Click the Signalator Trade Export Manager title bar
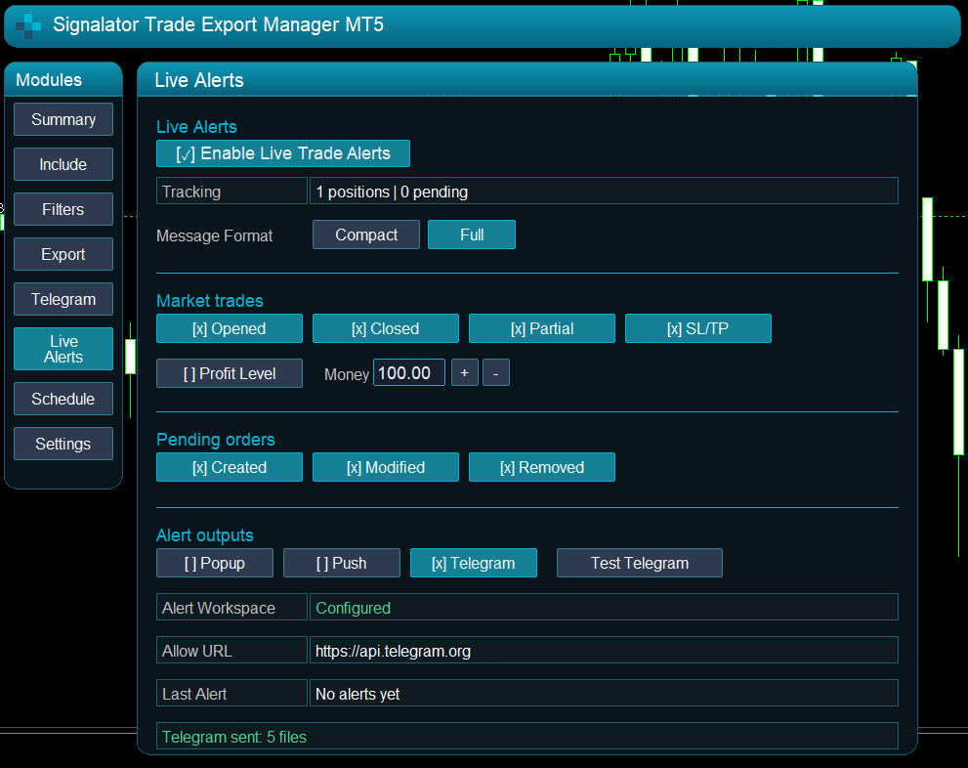 pos(482,25)
